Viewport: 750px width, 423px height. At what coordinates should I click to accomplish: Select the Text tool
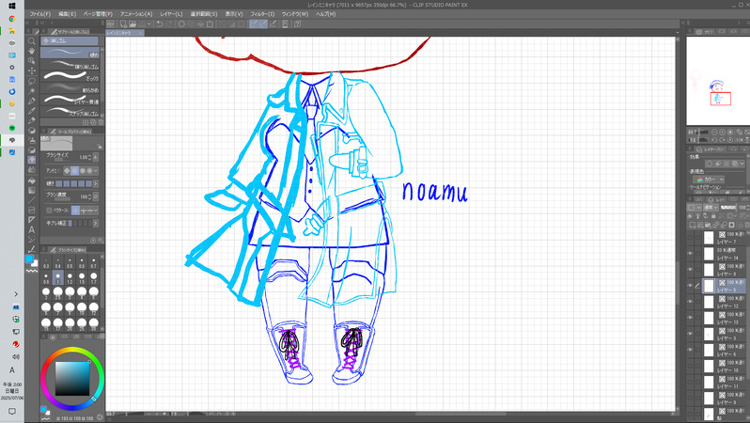tap(32, 229)
